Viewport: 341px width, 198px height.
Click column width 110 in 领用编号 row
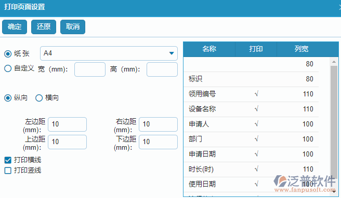tap(308, 94)
